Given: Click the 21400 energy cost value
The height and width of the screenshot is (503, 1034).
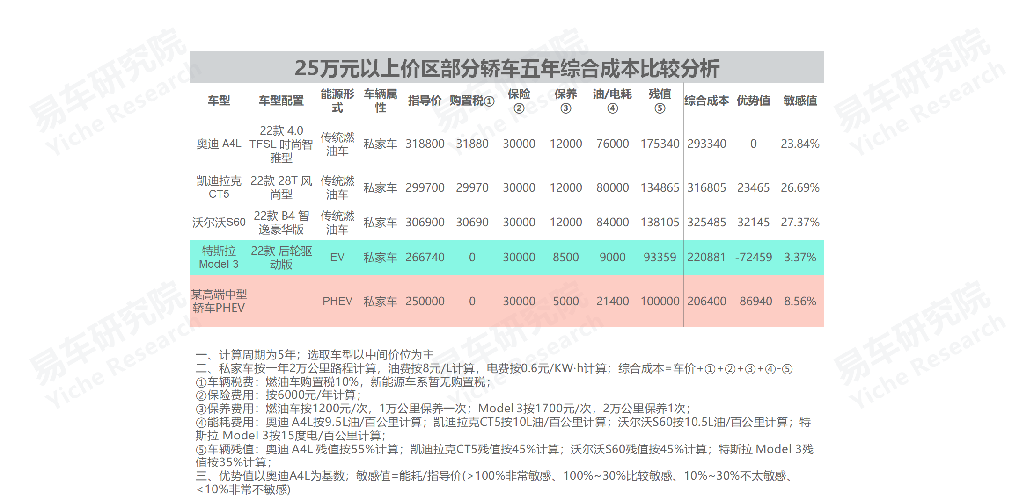Looking at the screenshot, I should pos(613,301).
